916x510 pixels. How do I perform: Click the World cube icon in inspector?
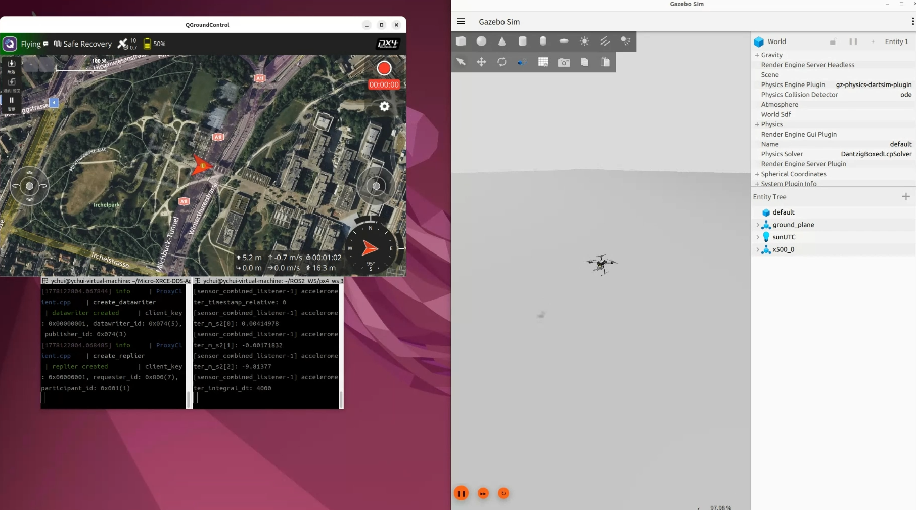tap(759, 41)
